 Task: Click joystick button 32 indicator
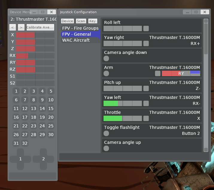click(x=25, y=143)
